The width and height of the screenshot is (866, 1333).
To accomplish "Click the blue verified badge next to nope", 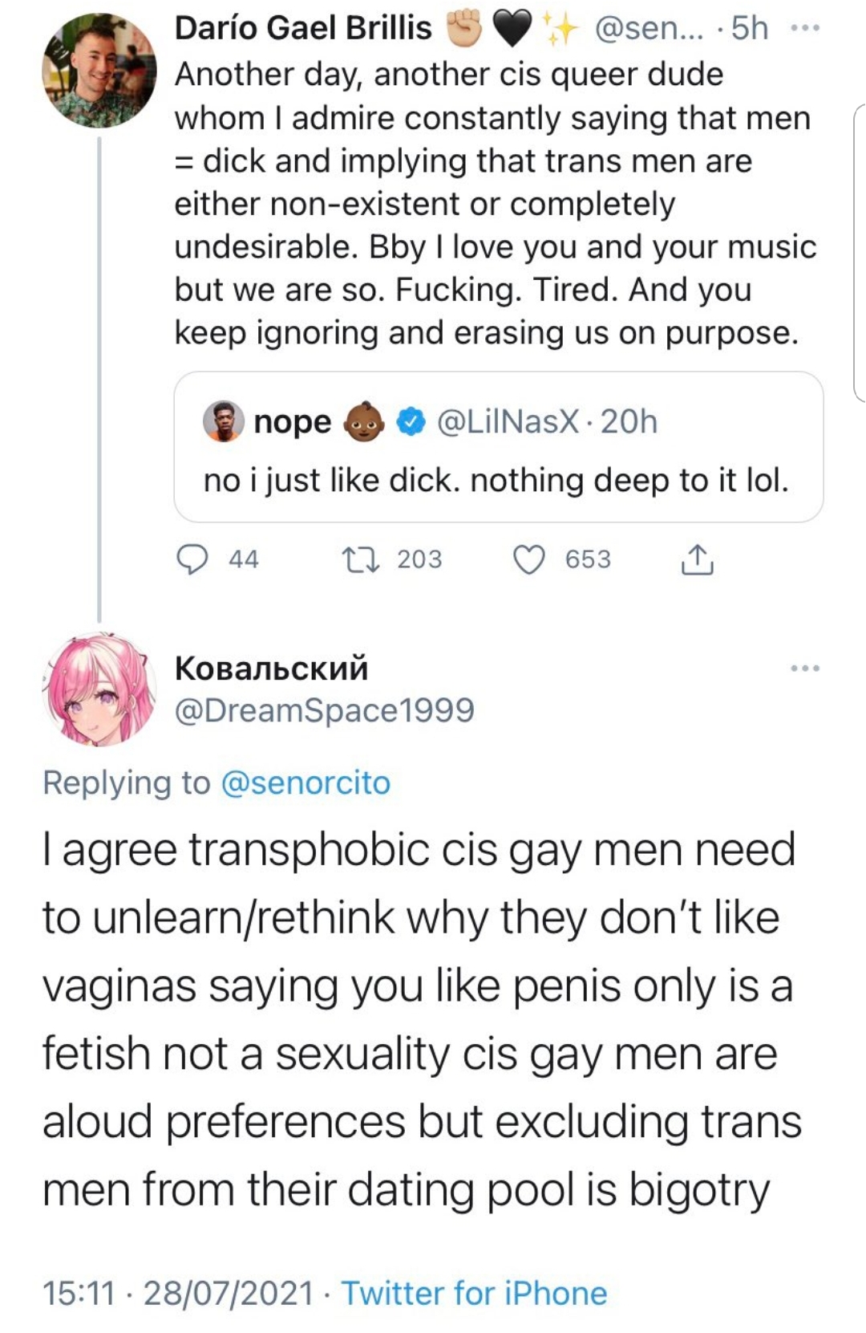I will click(411, 421).
